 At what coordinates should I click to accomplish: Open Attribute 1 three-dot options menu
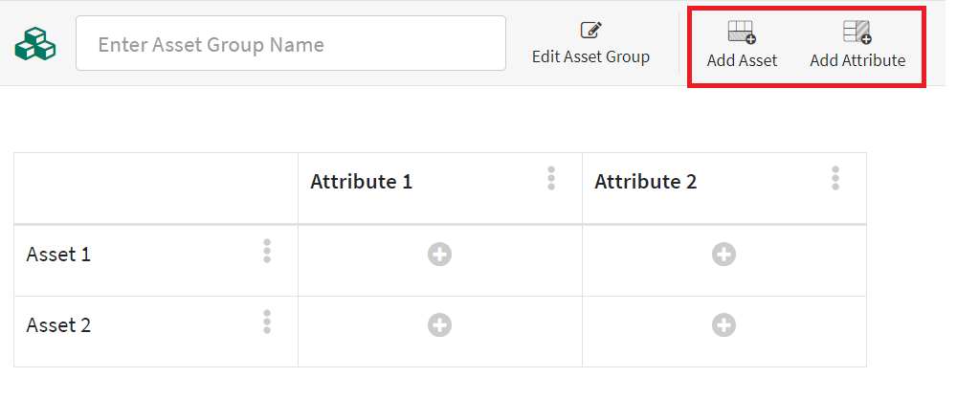(551, 179)
